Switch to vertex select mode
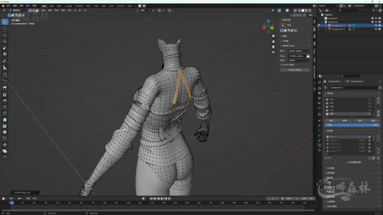Screen dimensions: 383x215 coord(30,10)
